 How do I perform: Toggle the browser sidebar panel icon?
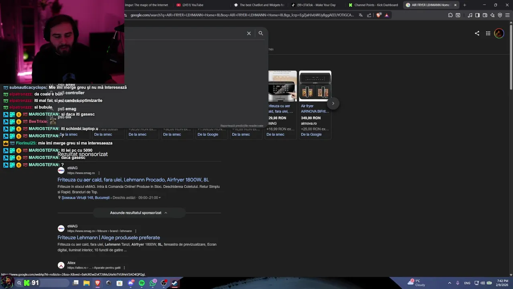coord(477,15)
